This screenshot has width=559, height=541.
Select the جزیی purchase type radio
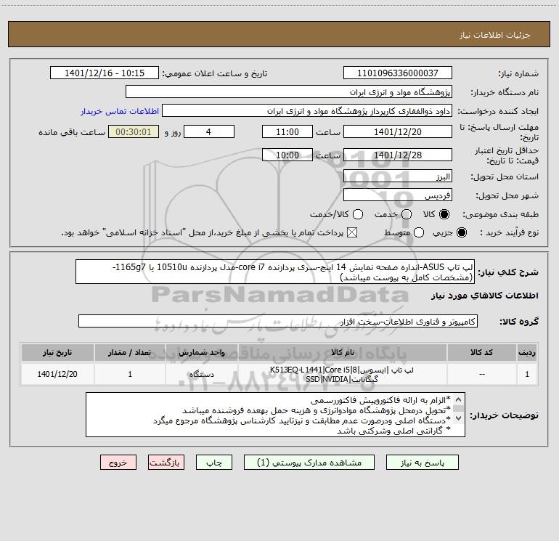pos(462,232)
